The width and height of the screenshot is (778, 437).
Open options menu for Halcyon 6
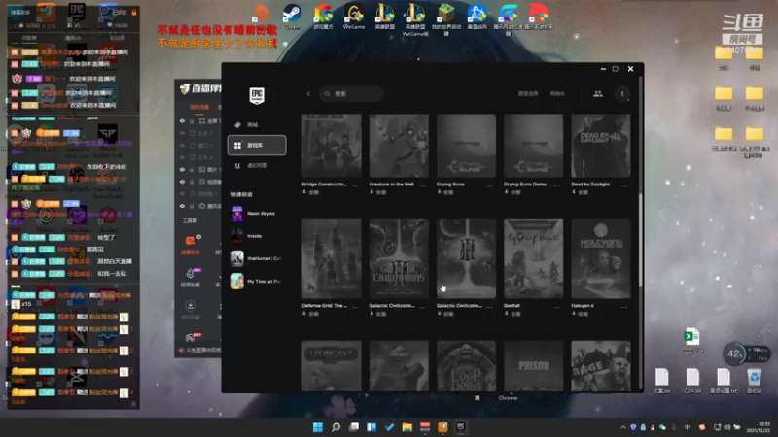click(x=624, y=307)
